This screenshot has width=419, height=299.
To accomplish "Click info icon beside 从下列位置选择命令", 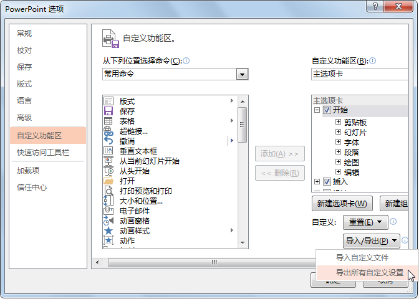I will 186,61.
